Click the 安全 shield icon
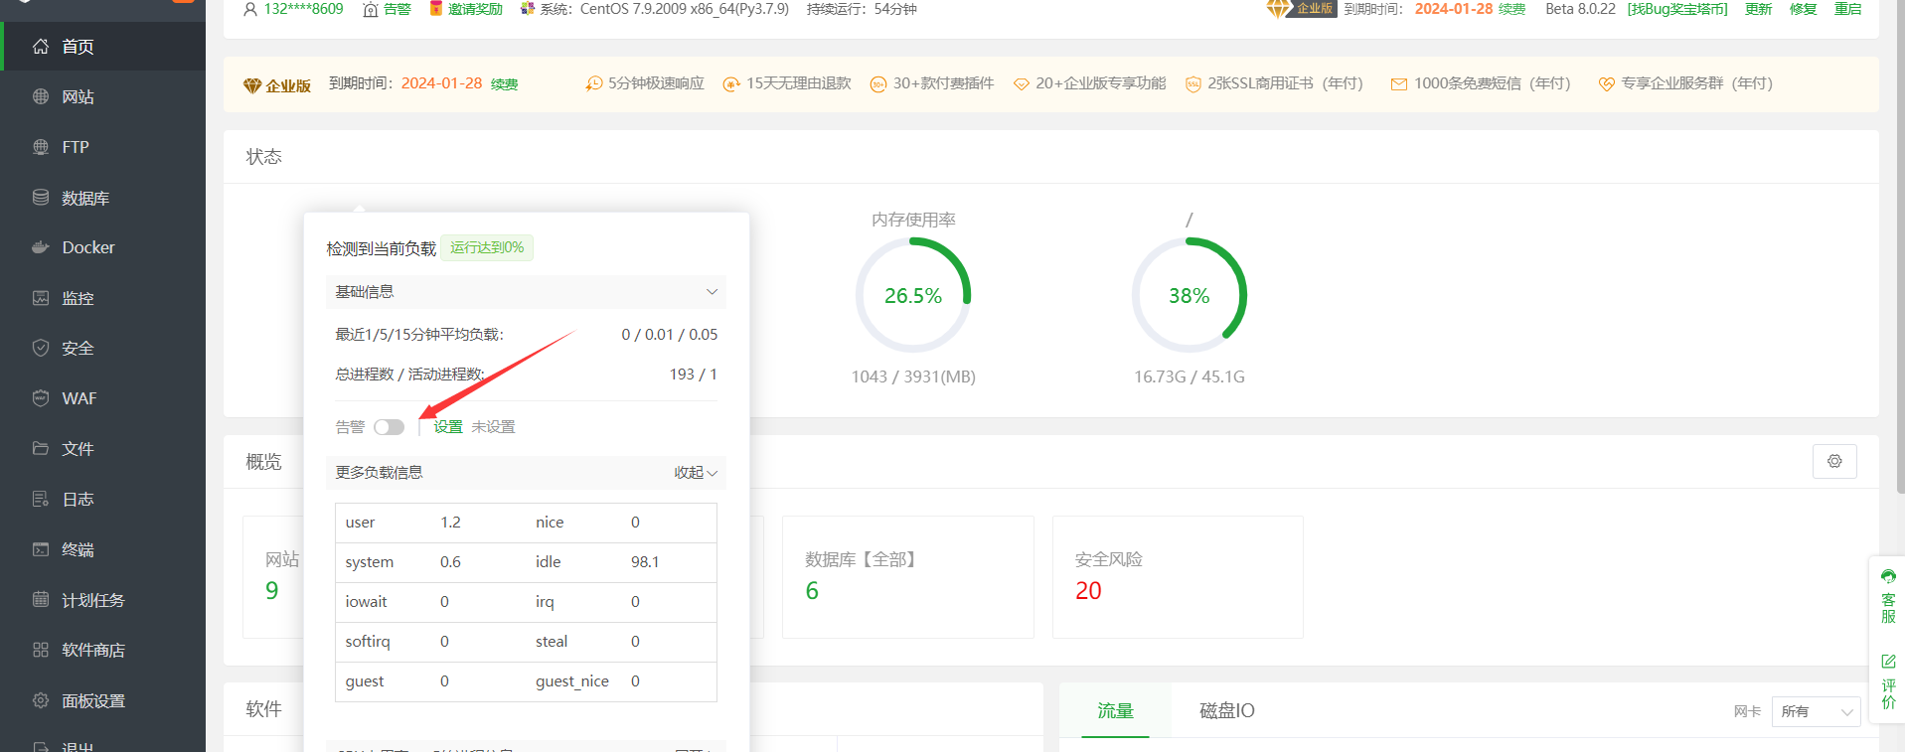This screenshot has height=752, width=1905. [41, 348]
